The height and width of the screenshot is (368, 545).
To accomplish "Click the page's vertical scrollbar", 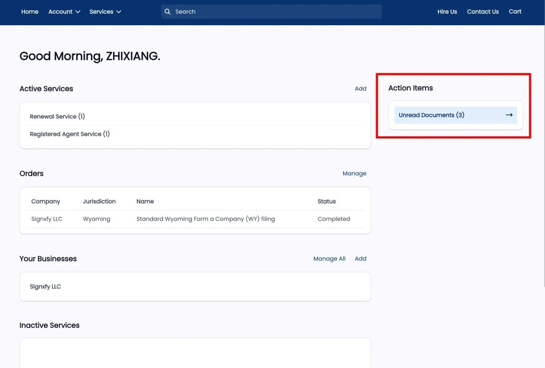I will pyautogui.click(x=543, y=151).
